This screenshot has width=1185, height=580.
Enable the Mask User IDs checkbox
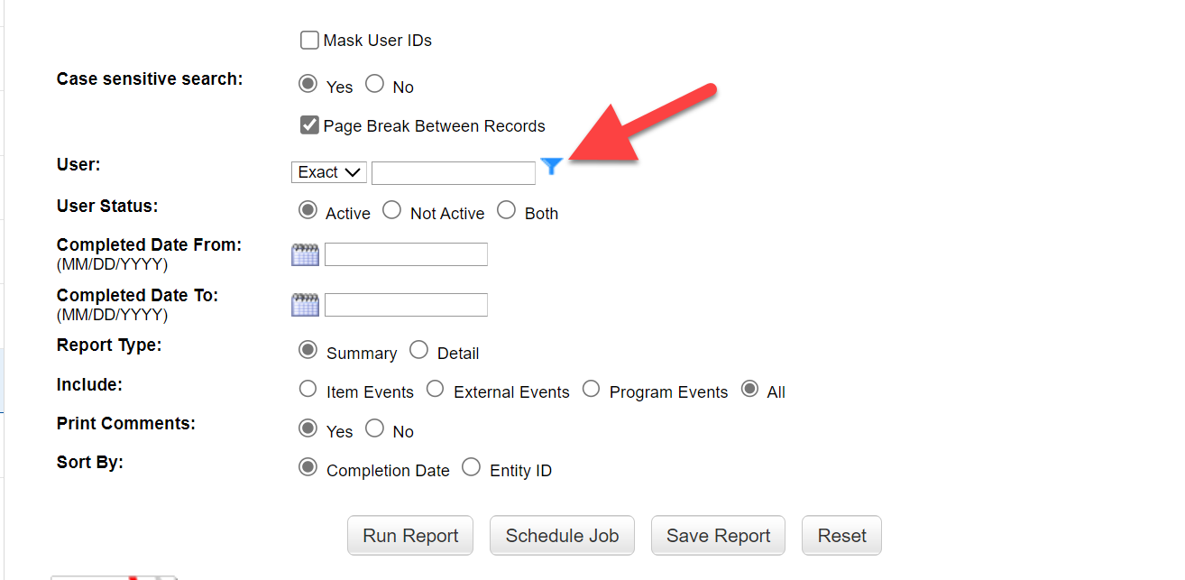(x=309, y=41)
